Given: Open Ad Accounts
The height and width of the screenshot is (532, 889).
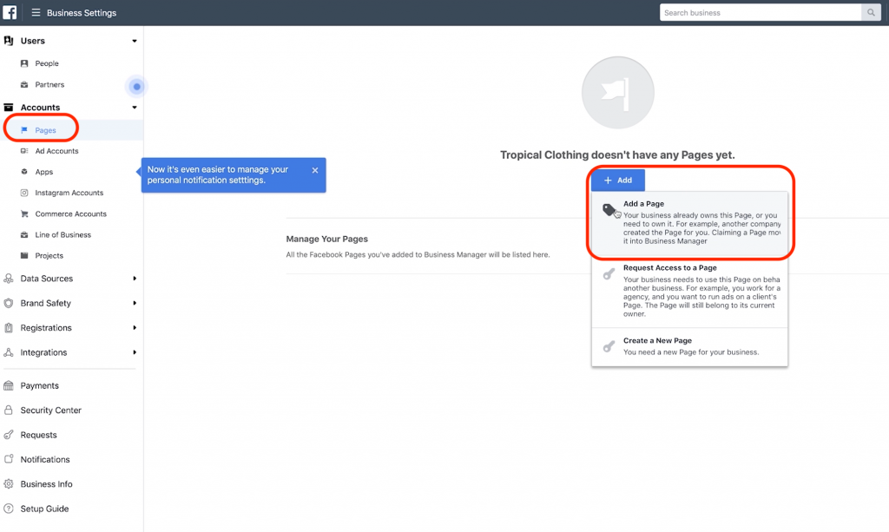Looking at the screenshot, I should (x=56, y=151).
